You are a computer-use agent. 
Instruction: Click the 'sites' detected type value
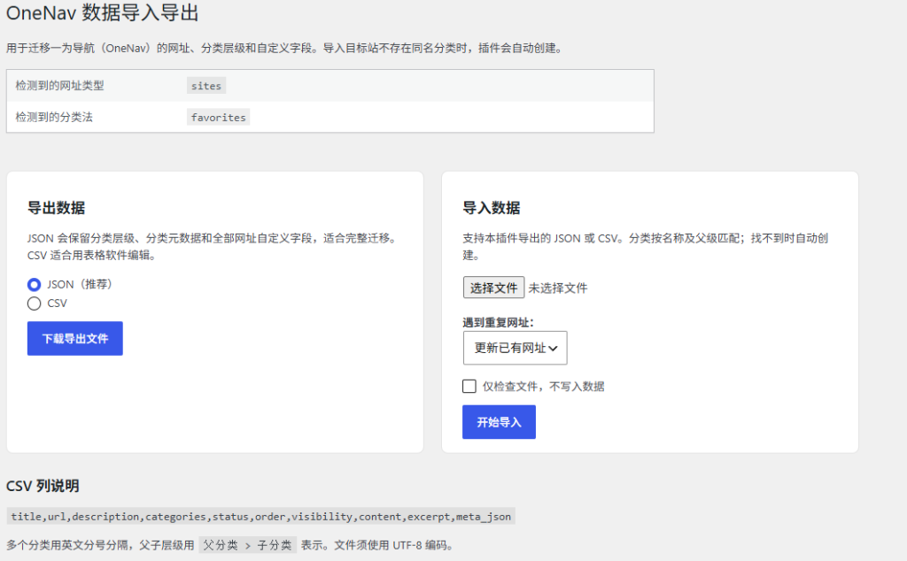[x=205, y=86]
